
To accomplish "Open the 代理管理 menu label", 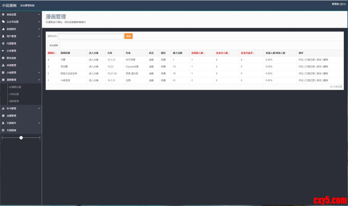I will [11, 44].
